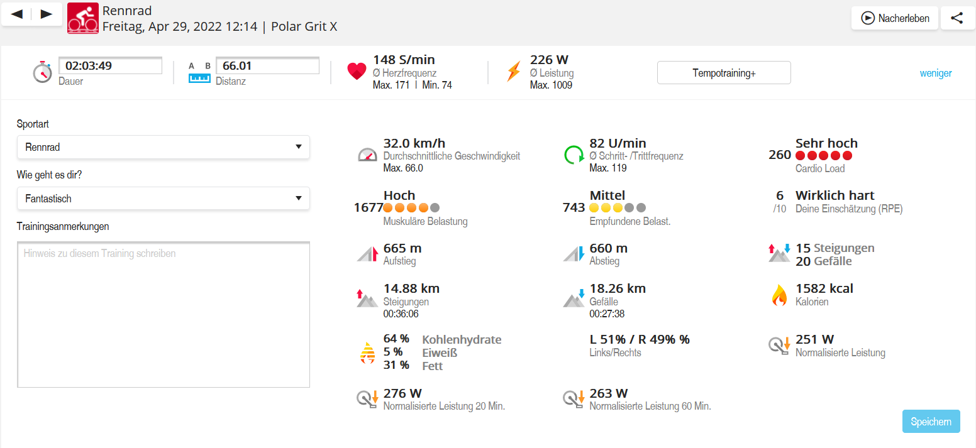Go to next training with right arrow

[x=47, y=14]
